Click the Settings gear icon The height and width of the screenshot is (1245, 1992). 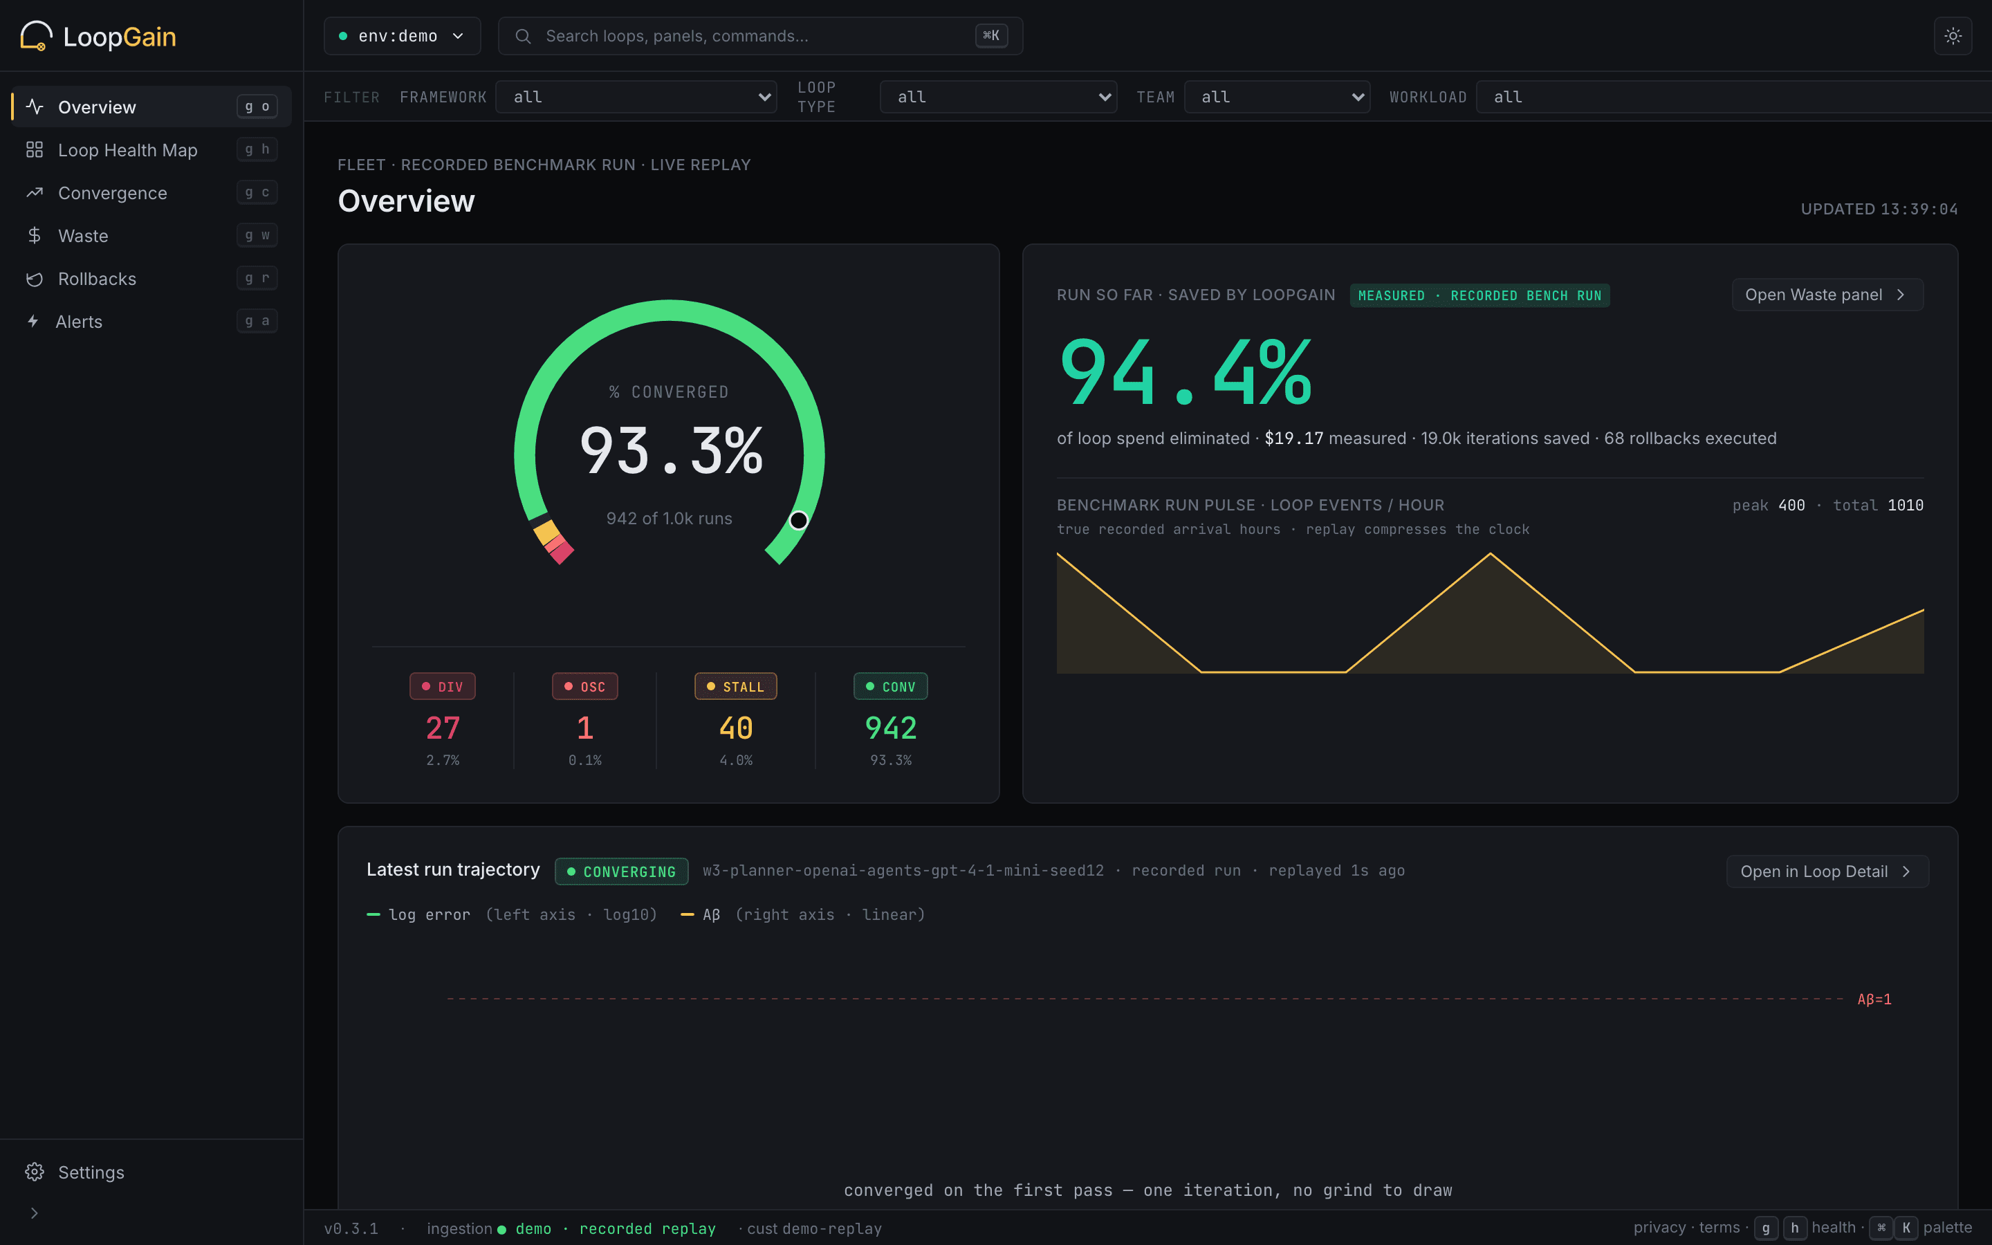click(x=35, y=1172)
